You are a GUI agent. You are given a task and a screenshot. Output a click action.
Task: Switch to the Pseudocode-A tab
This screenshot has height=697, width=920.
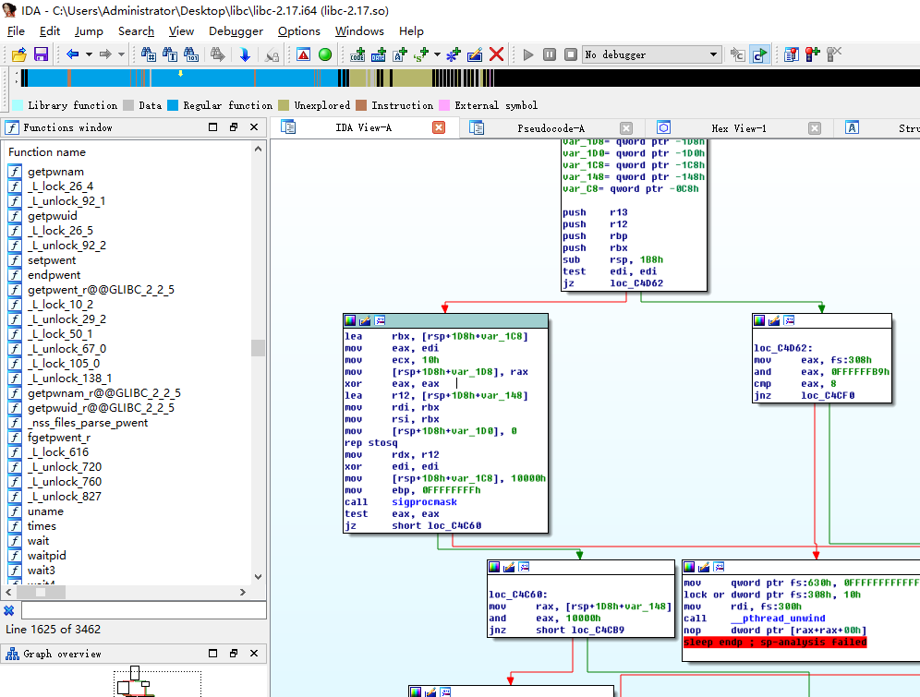[551, 128]
